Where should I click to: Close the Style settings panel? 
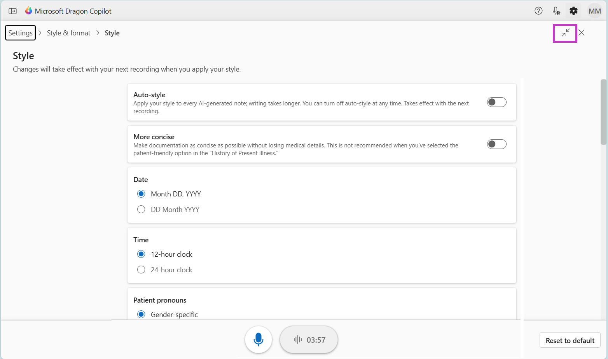click(581, 33)
